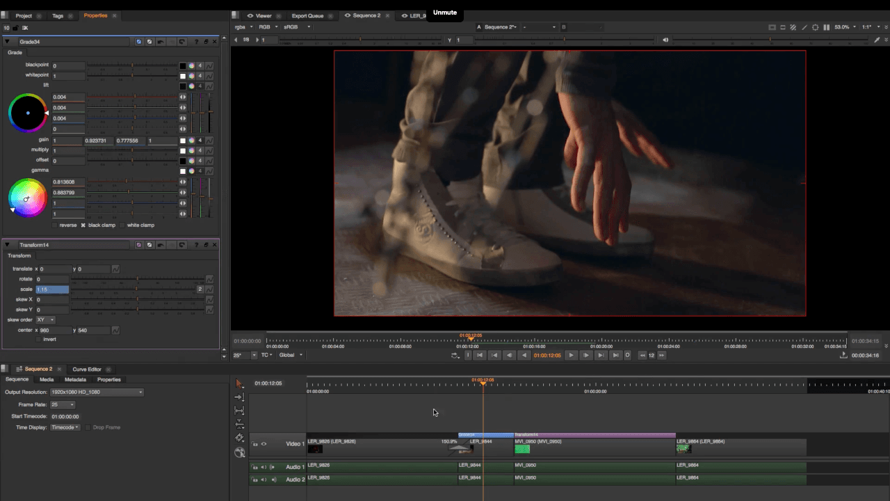Select the arrow selection tool in timeline toolbar

239,383
